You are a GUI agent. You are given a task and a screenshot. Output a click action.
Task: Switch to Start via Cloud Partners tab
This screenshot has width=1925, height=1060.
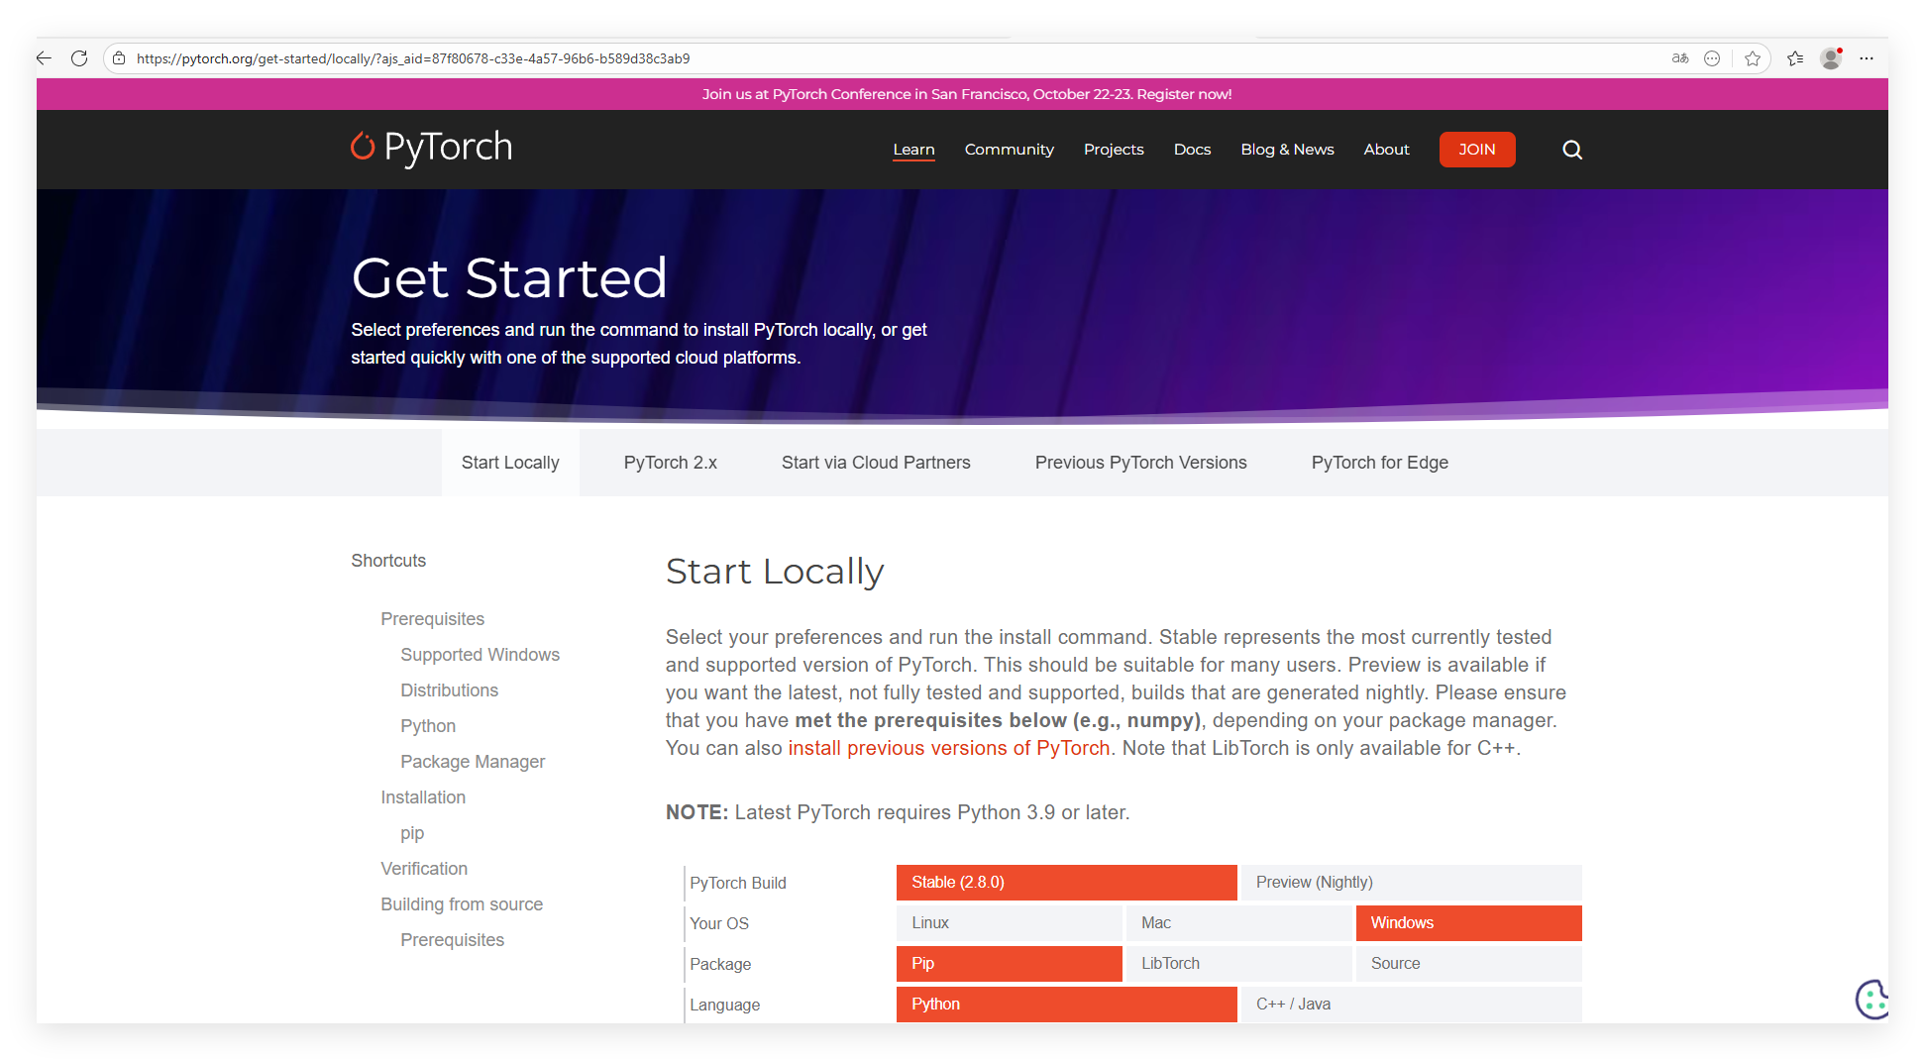click(x=876, y=463)
